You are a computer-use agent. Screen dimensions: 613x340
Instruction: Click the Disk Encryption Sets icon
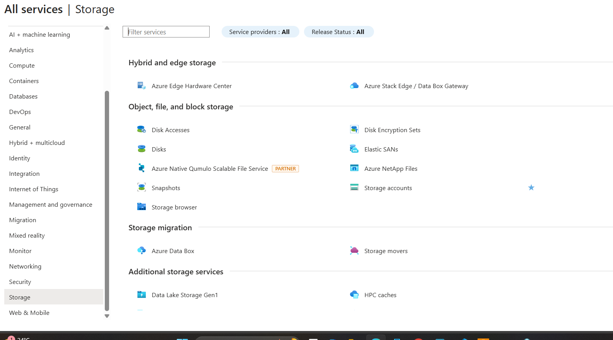(354, 130)
